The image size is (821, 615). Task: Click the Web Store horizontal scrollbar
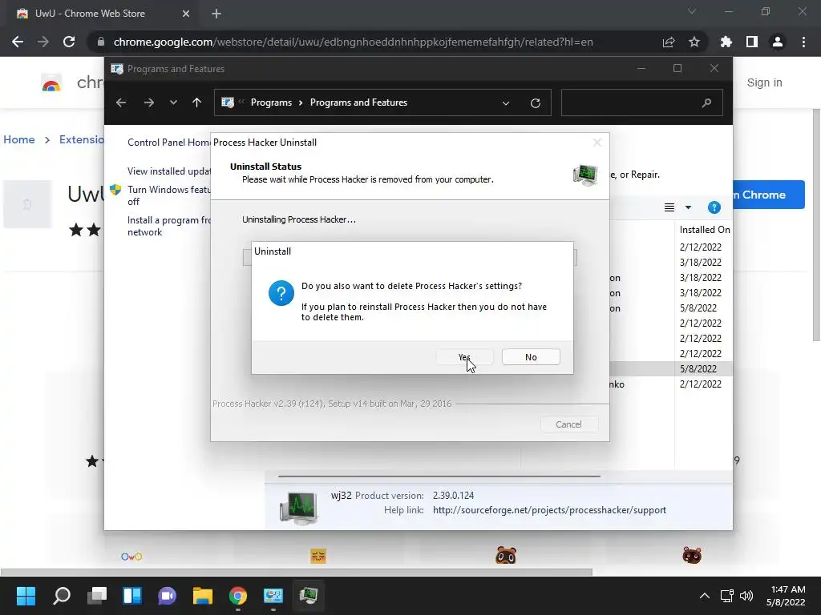(x=296, y=572)
